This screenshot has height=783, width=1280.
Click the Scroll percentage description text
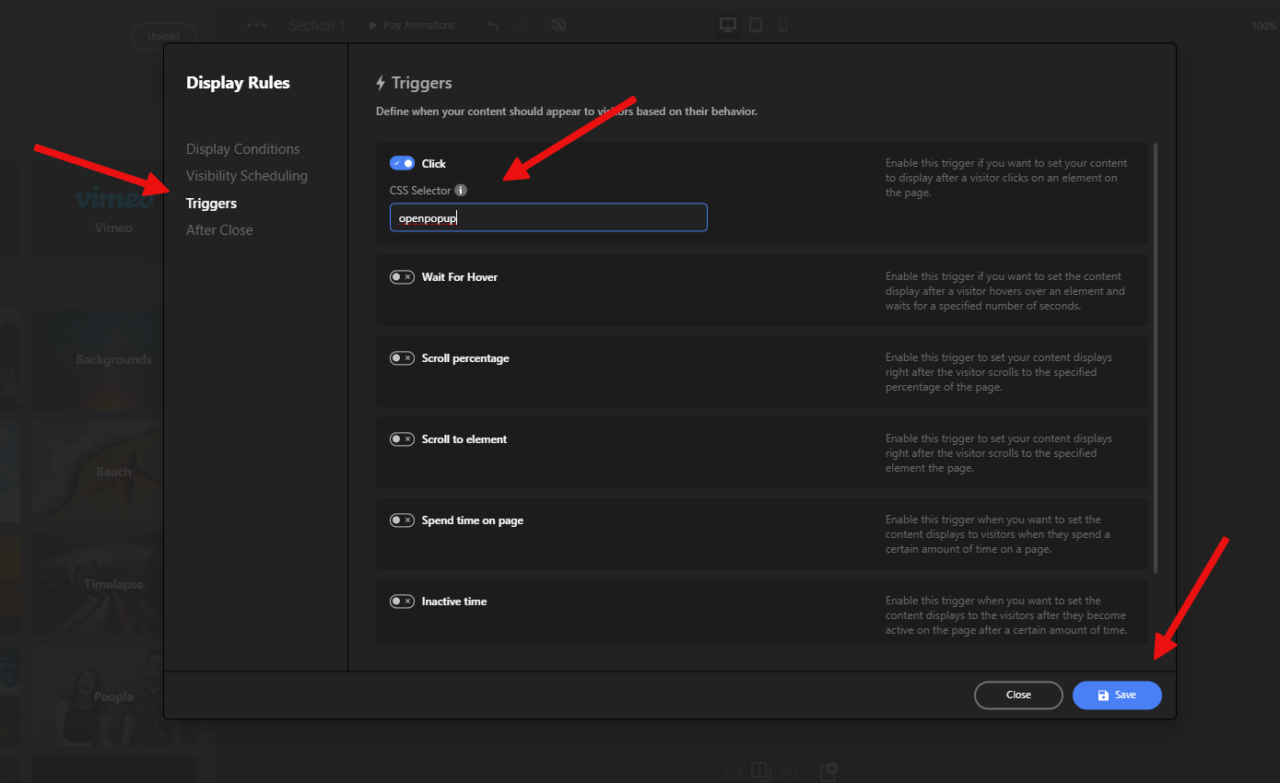(999, 372)
